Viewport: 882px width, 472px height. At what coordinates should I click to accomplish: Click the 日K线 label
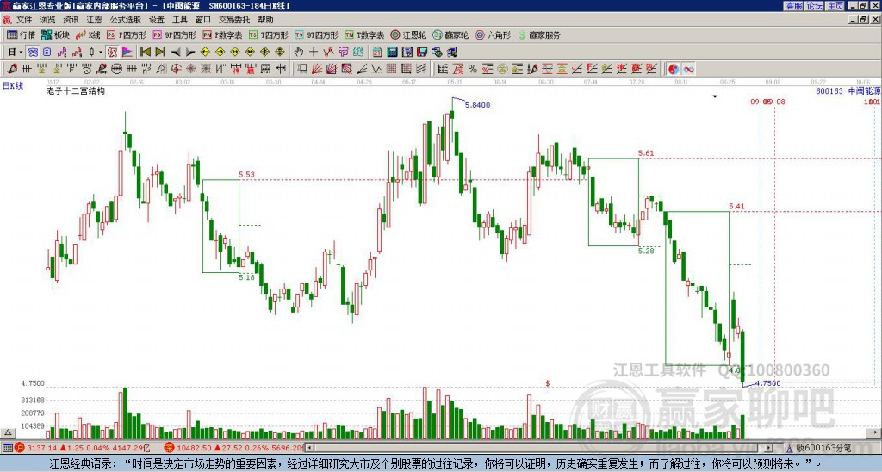(x=12, y=86)
